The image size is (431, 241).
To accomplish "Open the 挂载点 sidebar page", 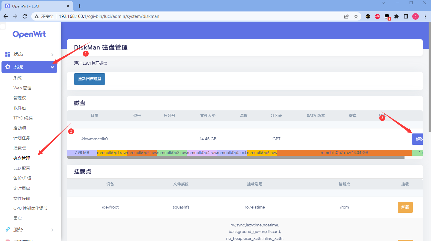I will (x=20, y=148).
